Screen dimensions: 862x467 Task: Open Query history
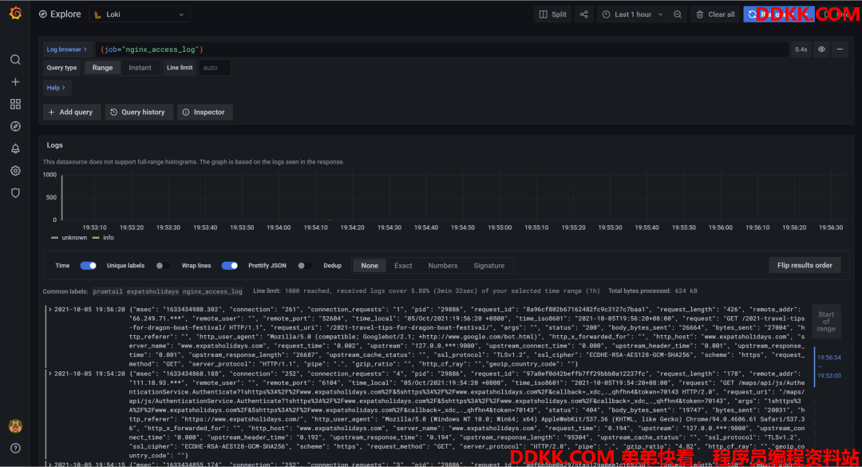tap(139, 113)
